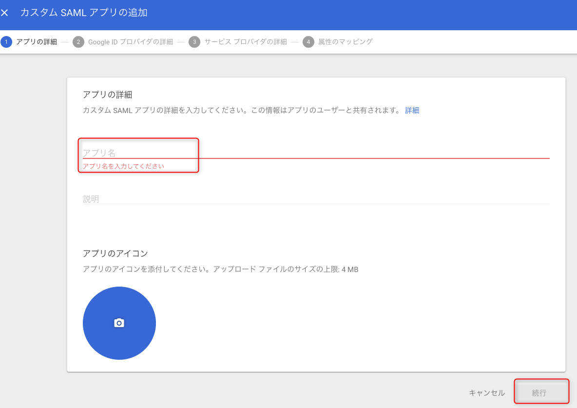Close the custom SAML app dialog
577x408 pixels.
click(x=4, y=13)
